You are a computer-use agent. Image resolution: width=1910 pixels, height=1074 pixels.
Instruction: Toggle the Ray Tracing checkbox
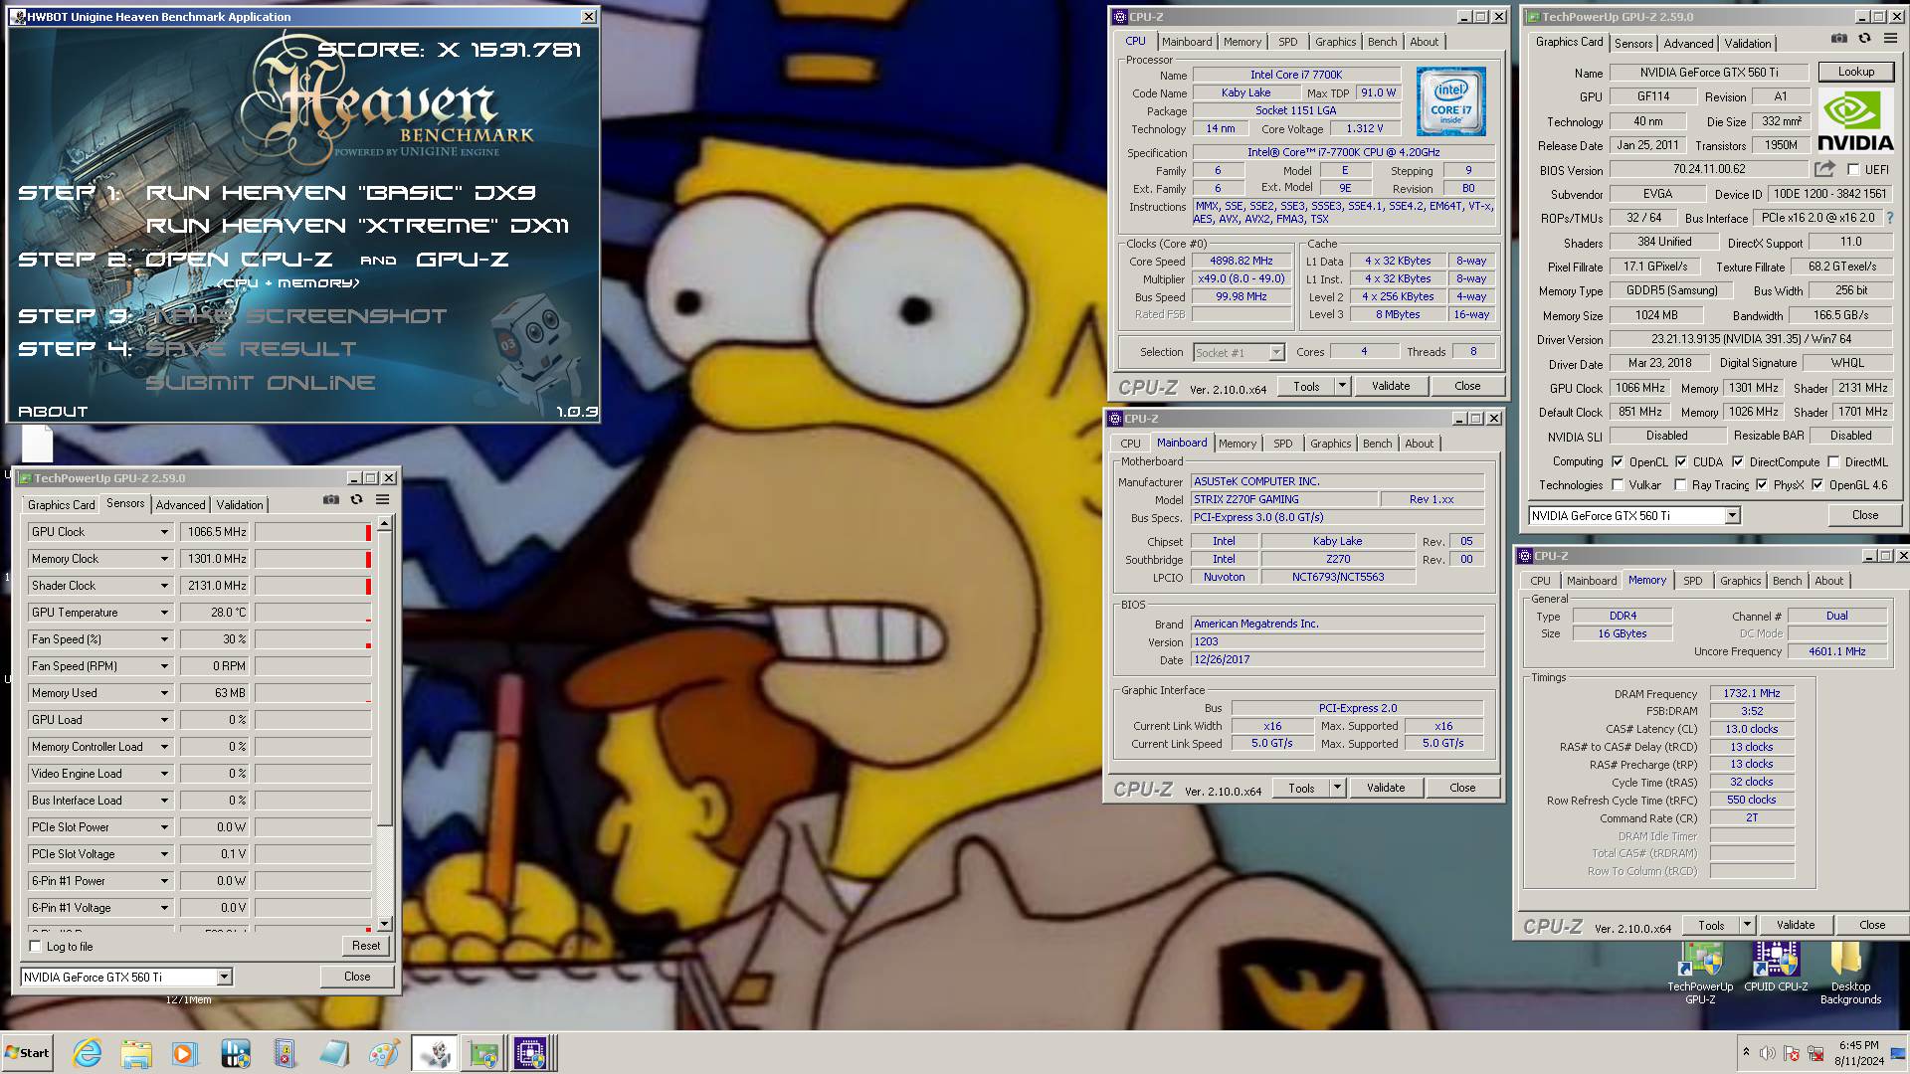tap(1680, 485)
